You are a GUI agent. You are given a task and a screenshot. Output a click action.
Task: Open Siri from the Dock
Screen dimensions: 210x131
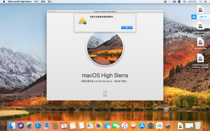(x=21, y=126)
